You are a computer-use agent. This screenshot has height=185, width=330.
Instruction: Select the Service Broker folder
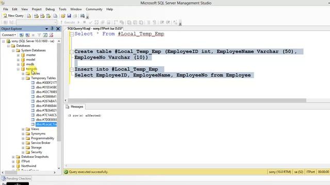pyautogui.click(x=41, y=143)
